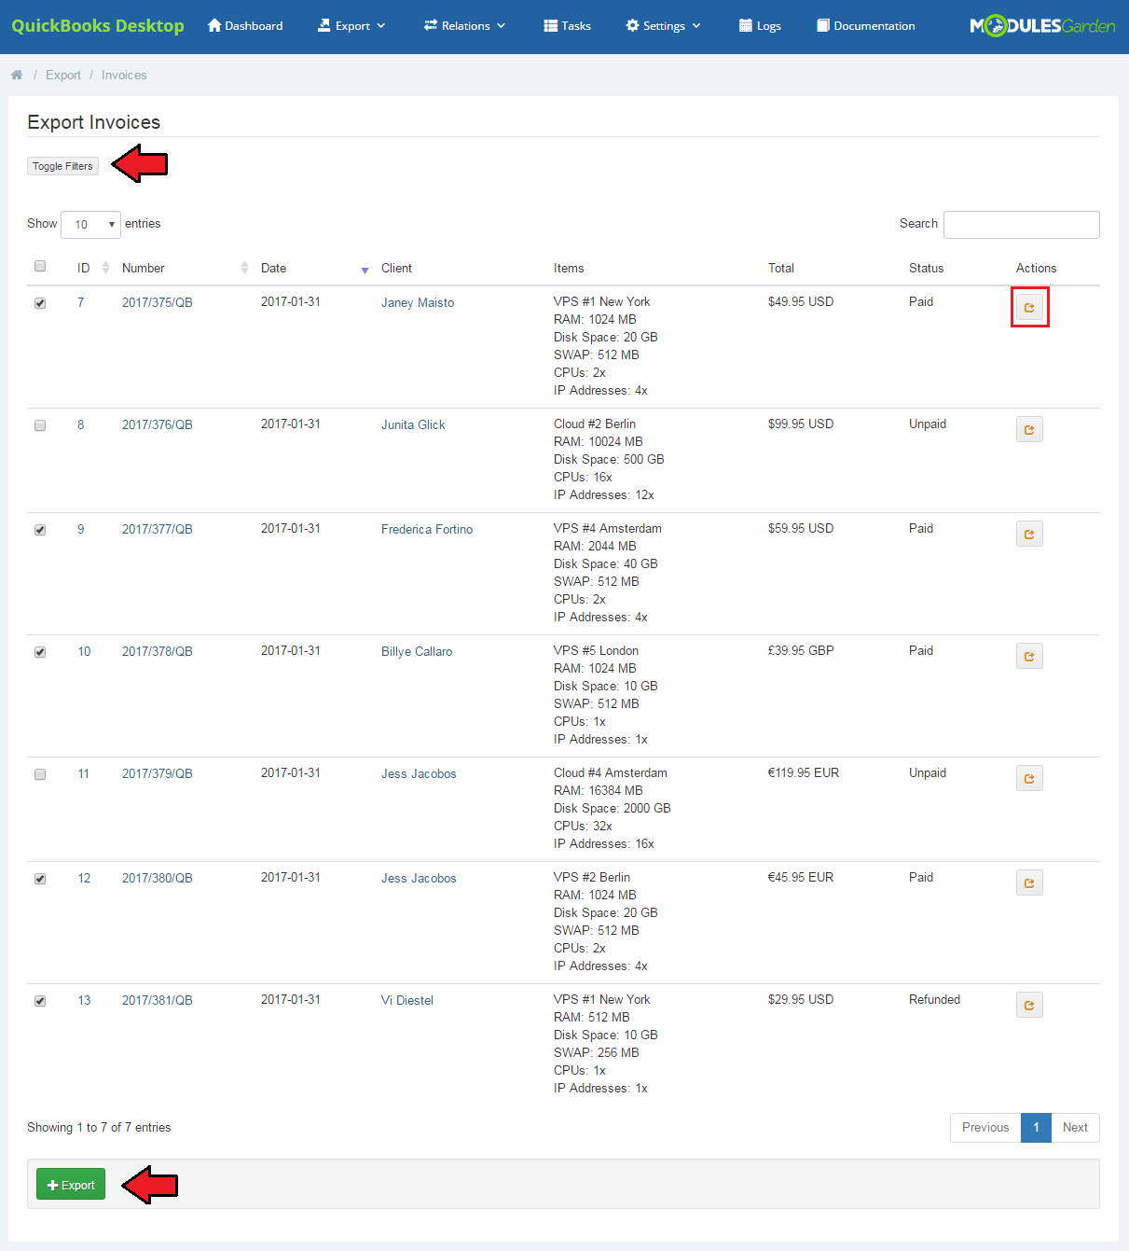Check the checkbox for invoice ID 8

coord(40,425)
